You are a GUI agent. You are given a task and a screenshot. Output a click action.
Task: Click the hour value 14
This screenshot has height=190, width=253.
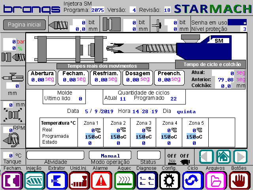(x=136, y=112)
